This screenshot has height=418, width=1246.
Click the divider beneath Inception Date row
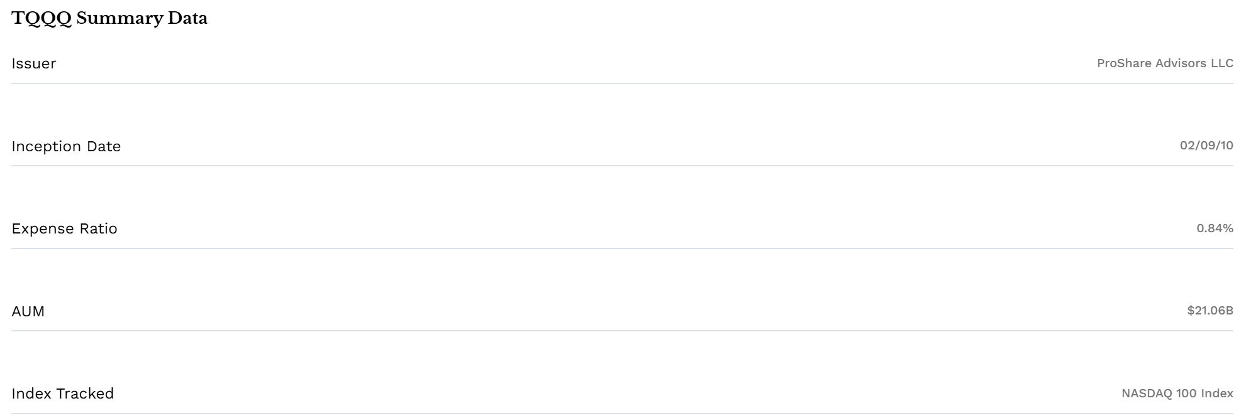point(623,166)
